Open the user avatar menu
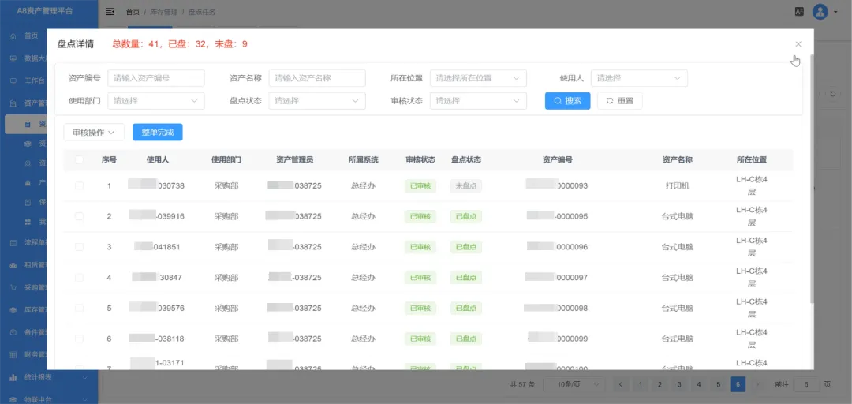Image resolution: width=852 pixels, height=404 pixels. click(x=820, y=12)
